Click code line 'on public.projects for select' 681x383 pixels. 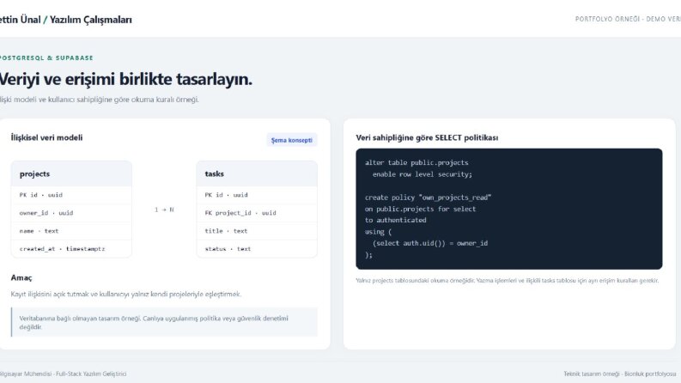(420, 209)
